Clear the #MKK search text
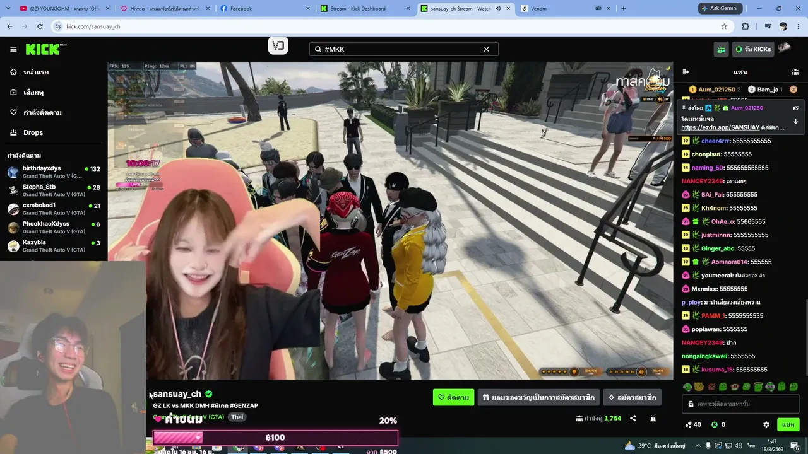 tap(486, 49)
